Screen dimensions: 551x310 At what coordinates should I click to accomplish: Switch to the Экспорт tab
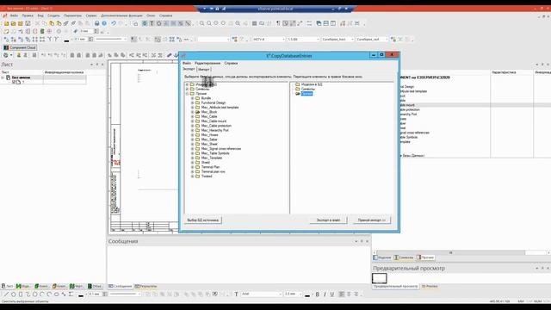(x=189, y=69)
